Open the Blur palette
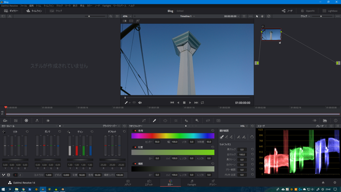341x192 pixels. 186,121
